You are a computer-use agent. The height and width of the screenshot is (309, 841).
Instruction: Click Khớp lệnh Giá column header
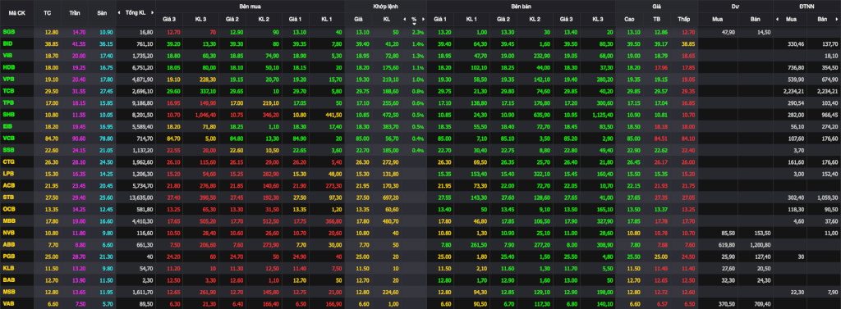tap(358, 20)
